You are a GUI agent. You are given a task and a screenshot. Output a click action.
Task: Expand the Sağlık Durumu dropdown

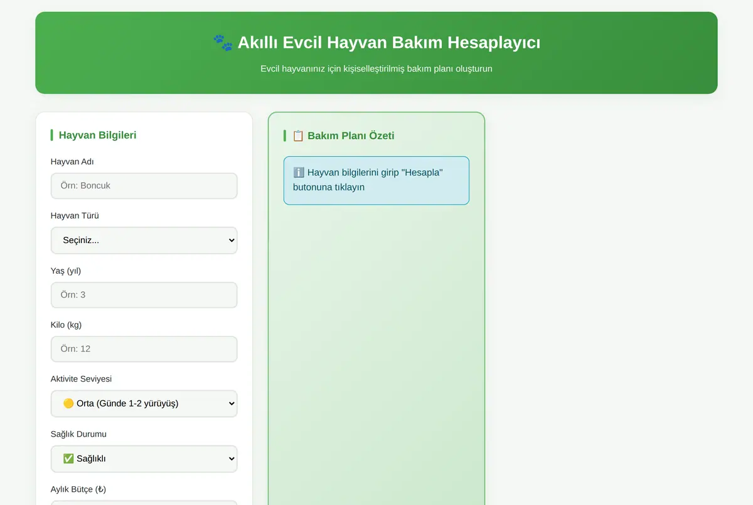point(144,459)
